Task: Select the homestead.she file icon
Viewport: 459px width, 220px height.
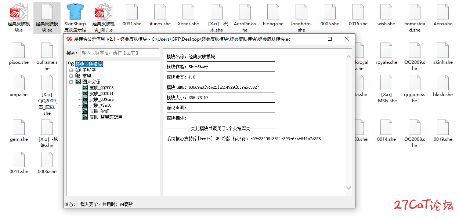Action: (x=415, y=12)
